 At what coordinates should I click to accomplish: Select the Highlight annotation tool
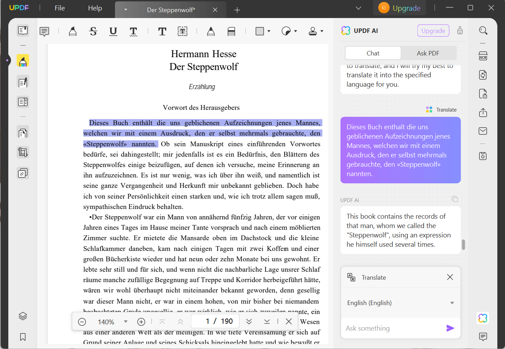coord(73,31)
